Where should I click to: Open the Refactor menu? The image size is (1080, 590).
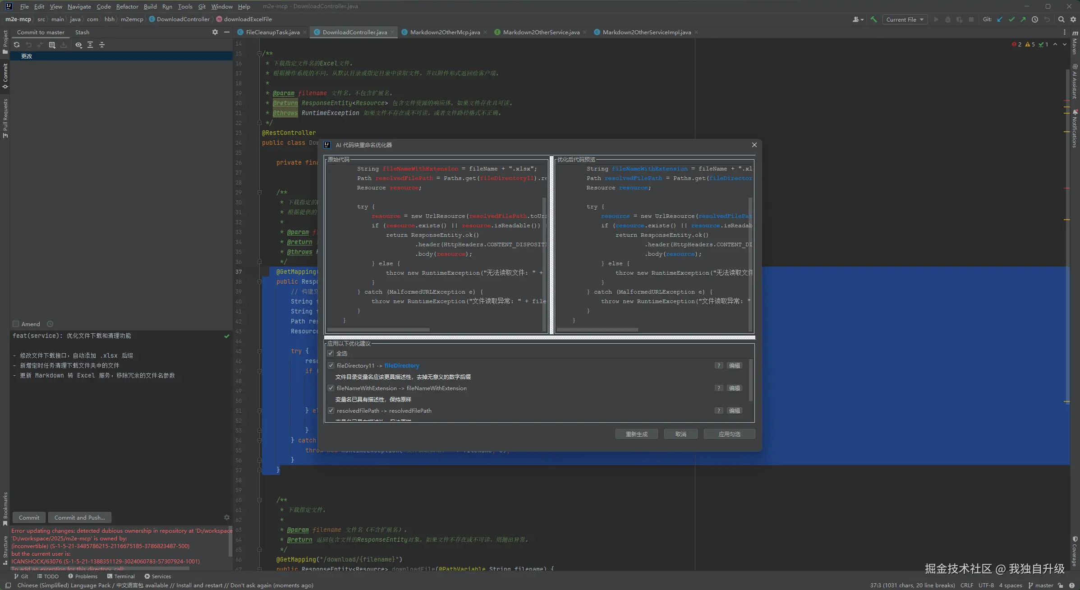pyautogui.click(x=127, y=6)
